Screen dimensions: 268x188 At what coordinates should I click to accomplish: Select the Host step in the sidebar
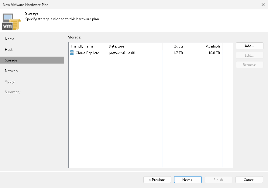pyautogui.click(x=9, y=49)
